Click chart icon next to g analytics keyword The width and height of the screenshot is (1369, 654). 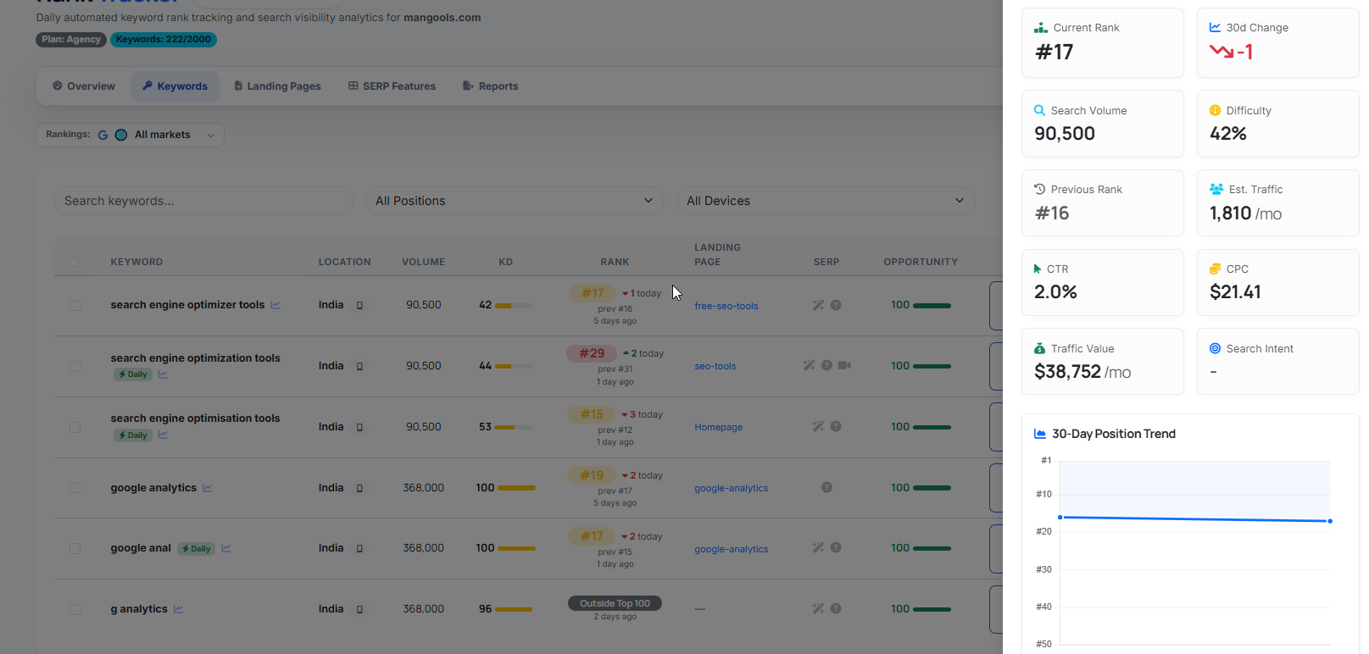click(178, 609)
